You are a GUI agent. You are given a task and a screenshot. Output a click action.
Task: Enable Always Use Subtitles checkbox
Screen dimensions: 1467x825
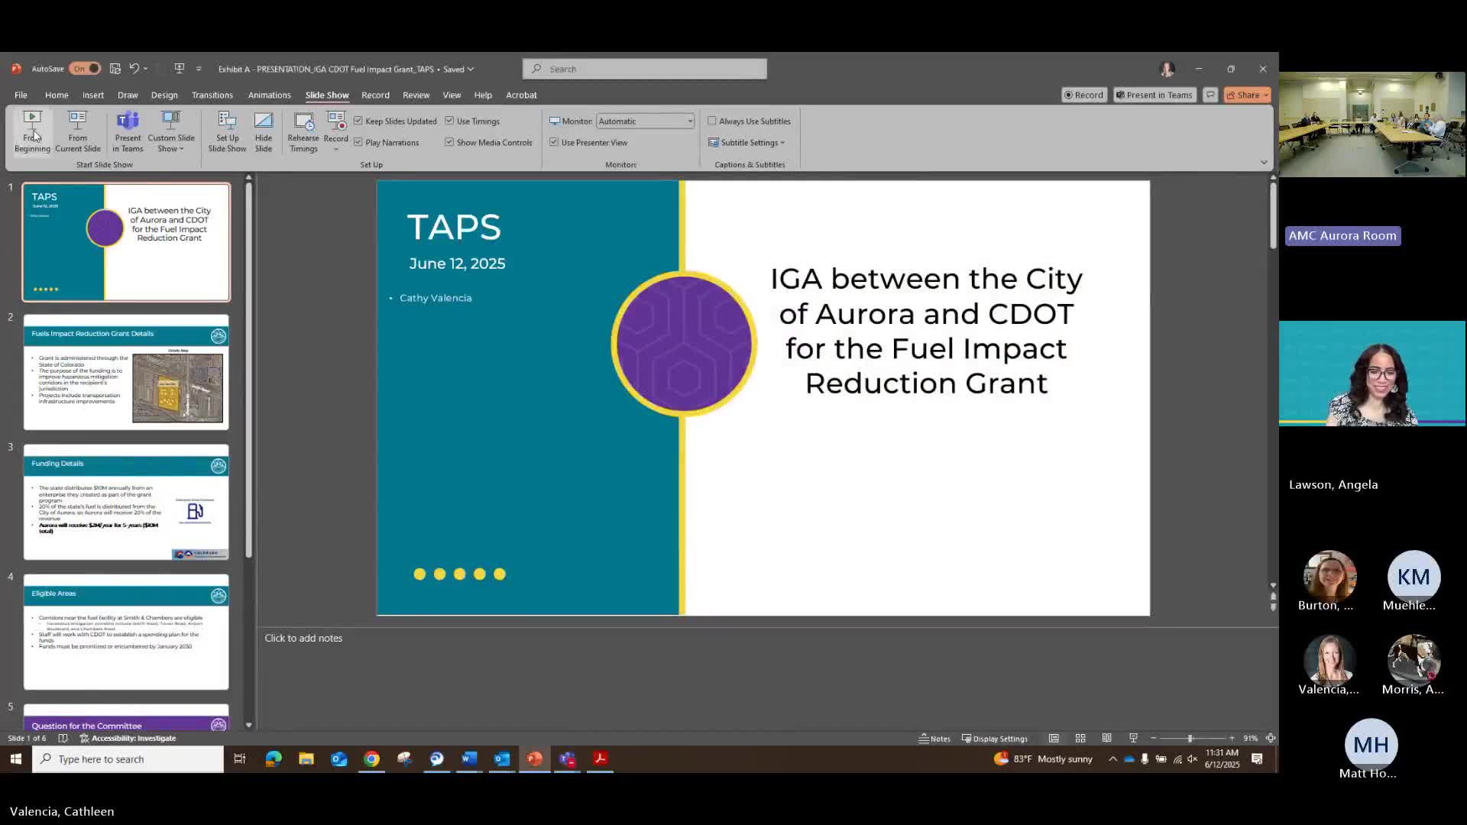[712, 121]
